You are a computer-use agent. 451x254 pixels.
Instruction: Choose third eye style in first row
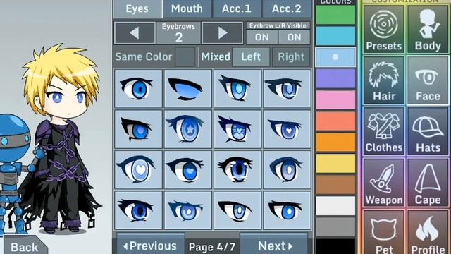pyautogui.click(x=237, y=88)
